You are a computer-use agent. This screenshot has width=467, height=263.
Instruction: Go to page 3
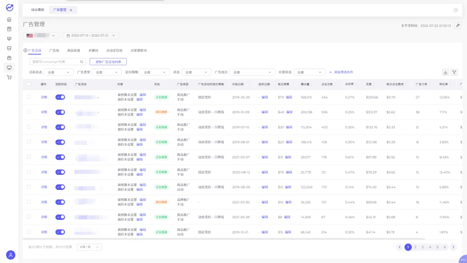422,247
